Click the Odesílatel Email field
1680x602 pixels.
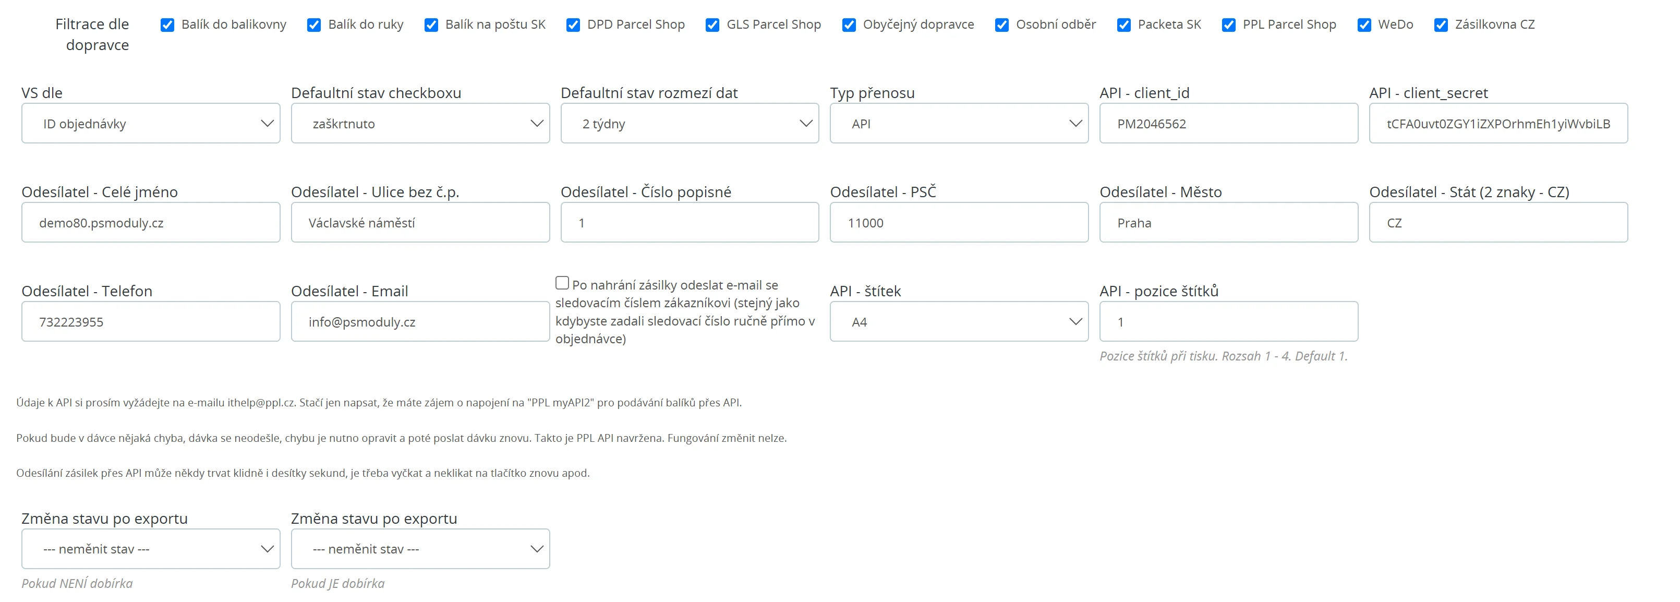click(420, 321)
